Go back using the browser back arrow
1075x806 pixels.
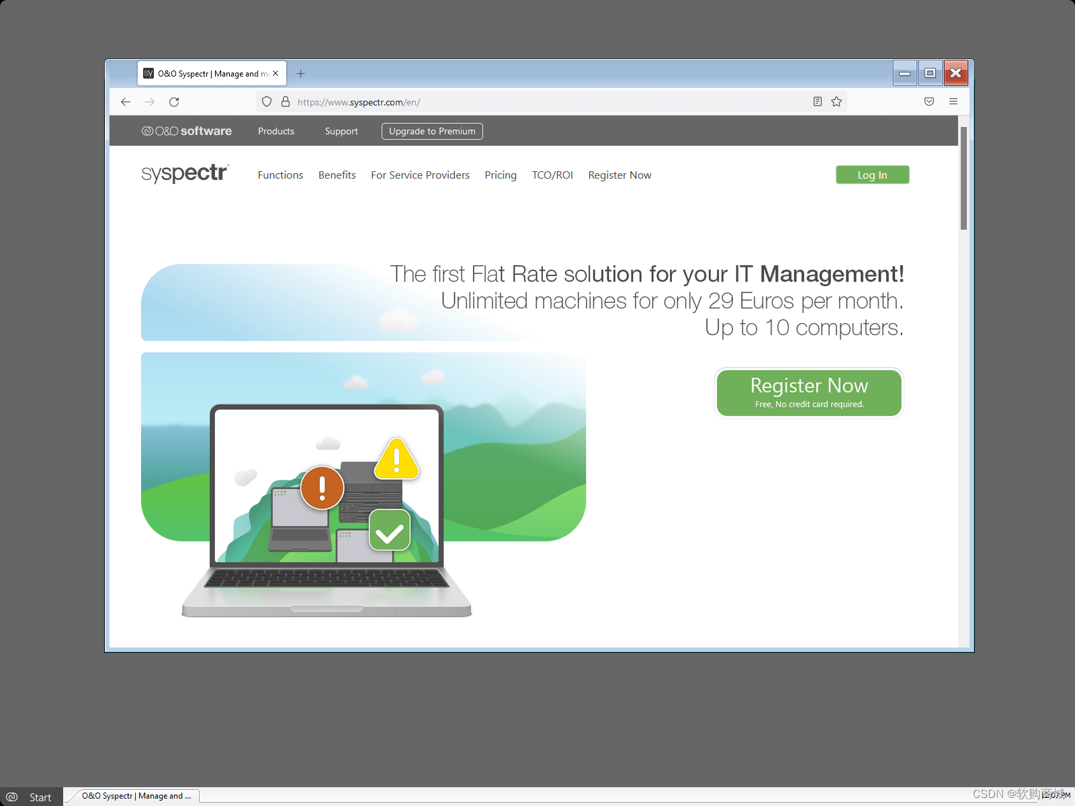126,102
